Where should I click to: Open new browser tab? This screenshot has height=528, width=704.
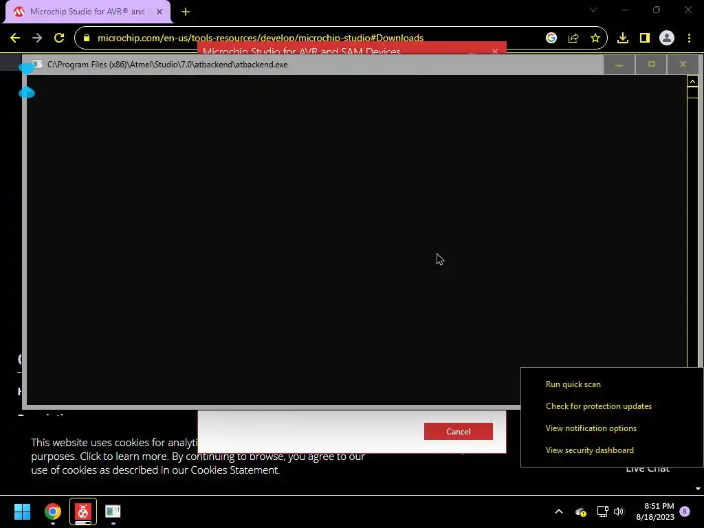(x=186, y=12)
